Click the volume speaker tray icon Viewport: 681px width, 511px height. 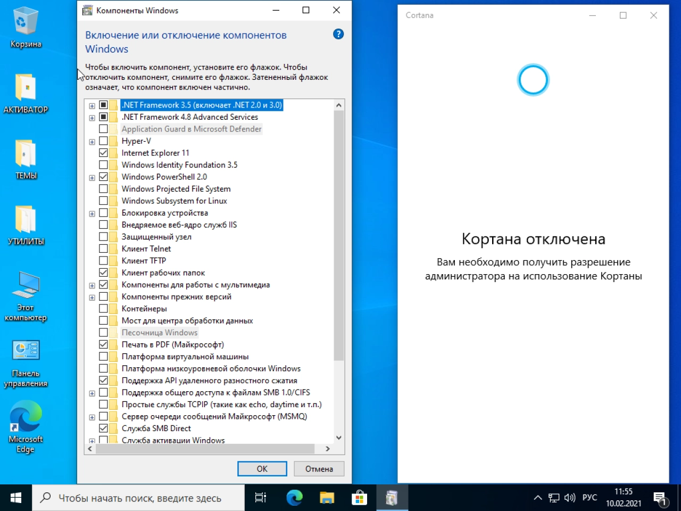[x=570, y=498]
